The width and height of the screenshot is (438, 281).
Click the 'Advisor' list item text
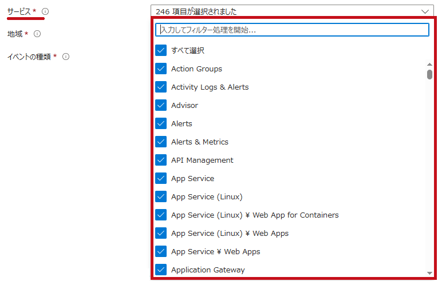184,105
